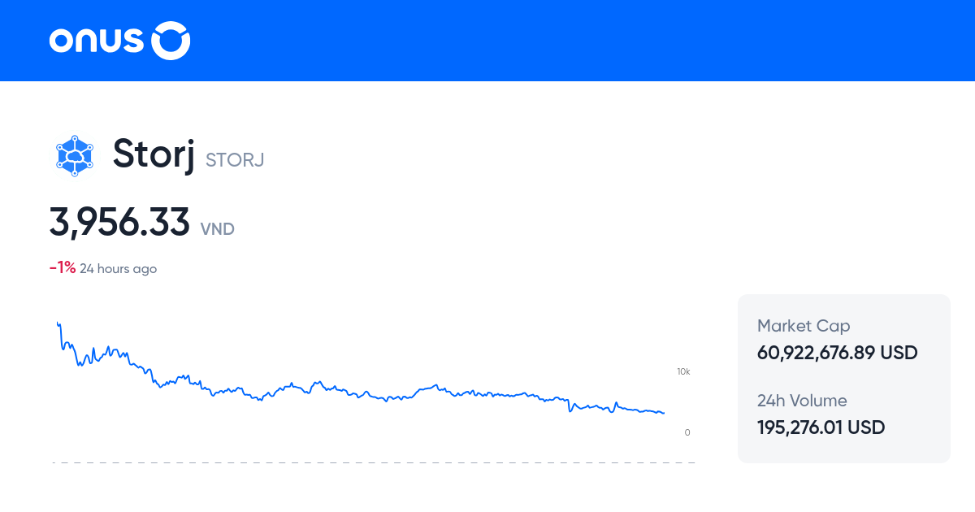Open options on the STORJ ticker label
Viewport: 975px width, 512px height.
tap(234, 160)
